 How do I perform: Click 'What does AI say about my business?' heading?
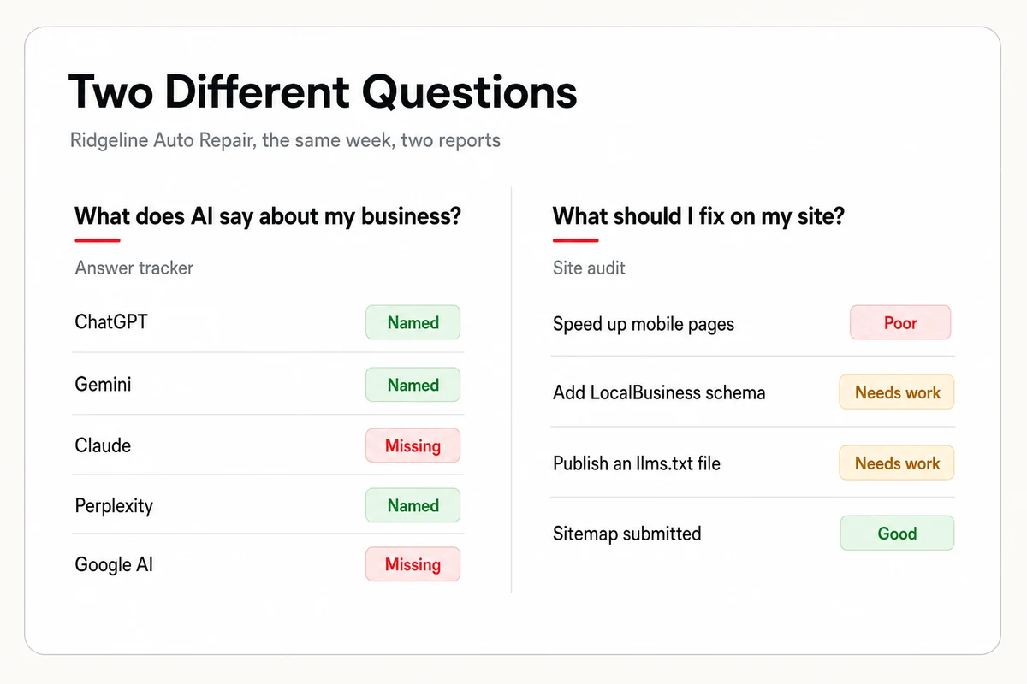[x=268, y=216]
